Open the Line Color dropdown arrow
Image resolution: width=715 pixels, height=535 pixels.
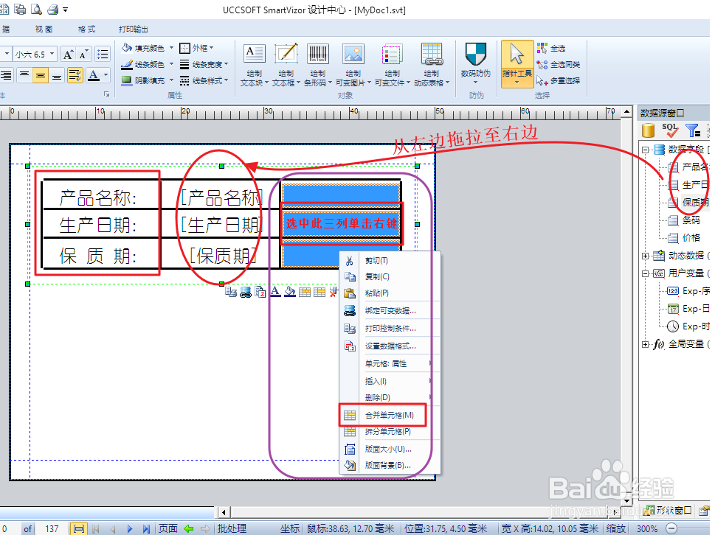click(171, 64)
